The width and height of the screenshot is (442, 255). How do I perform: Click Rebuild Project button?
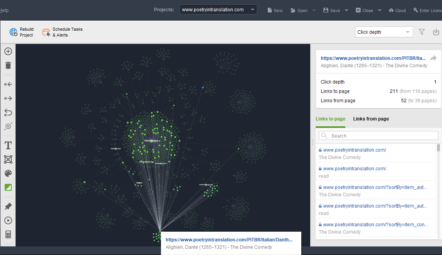(x=21, y=32)
